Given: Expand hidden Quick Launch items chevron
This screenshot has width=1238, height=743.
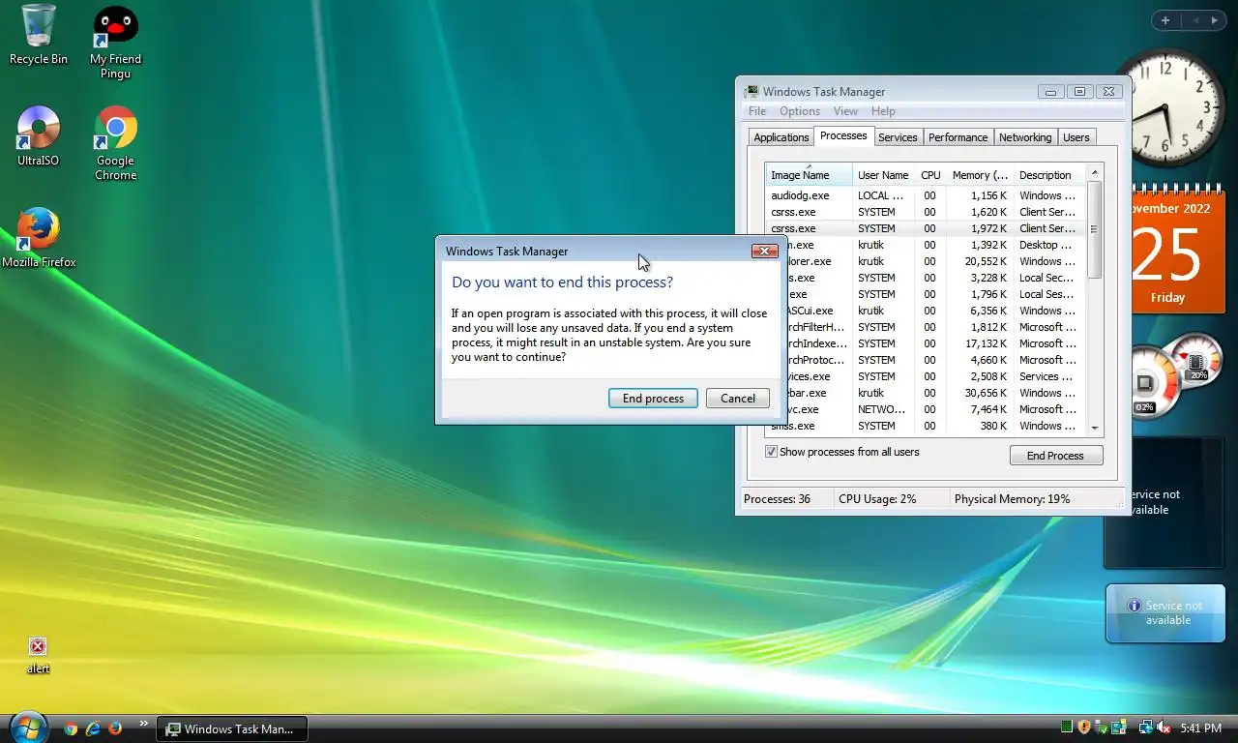Looking at the screenshot, I should 144,723.
